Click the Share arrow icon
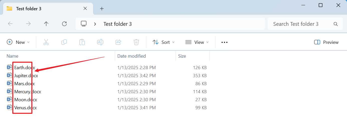 pos(118,42)
